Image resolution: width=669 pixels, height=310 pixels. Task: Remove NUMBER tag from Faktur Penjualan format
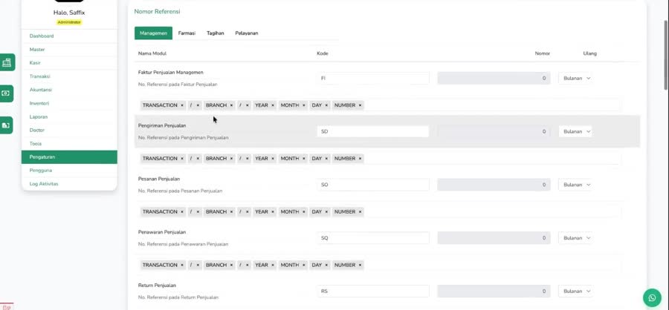(x=360, y=105)
